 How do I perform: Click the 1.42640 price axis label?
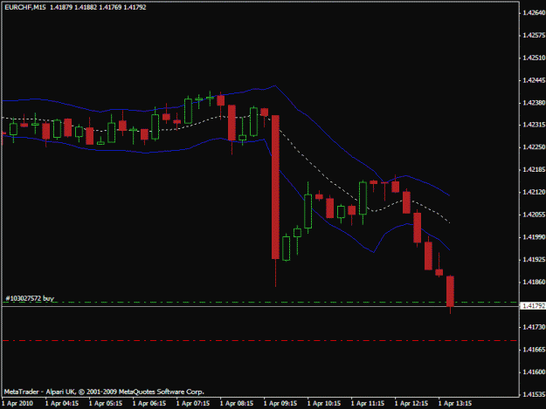tap(534, 13)
